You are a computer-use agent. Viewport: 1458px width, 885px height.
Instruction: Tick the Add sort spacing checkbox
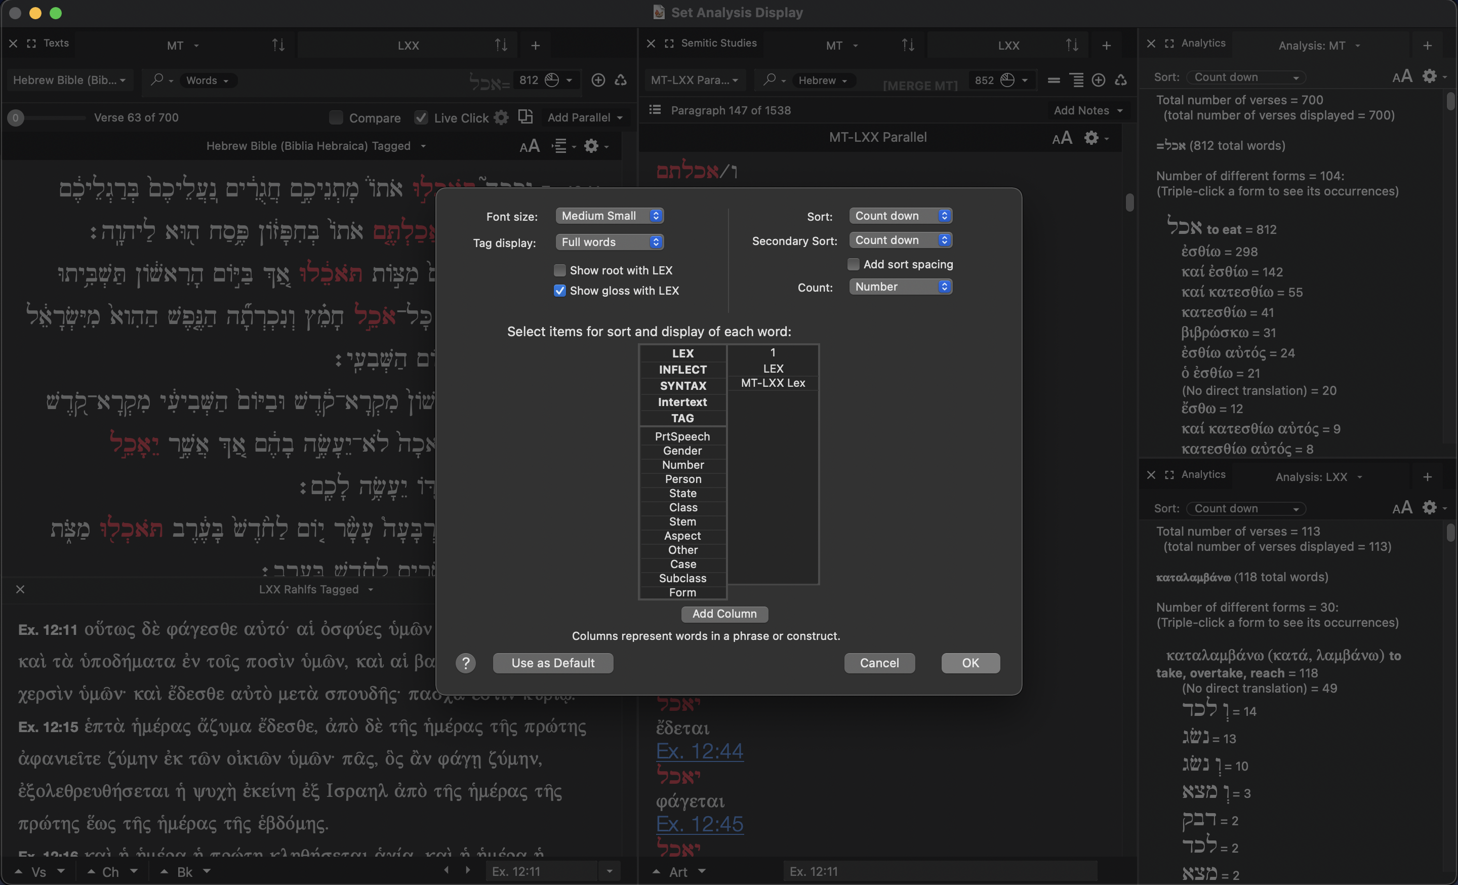(x=853, y=264)
